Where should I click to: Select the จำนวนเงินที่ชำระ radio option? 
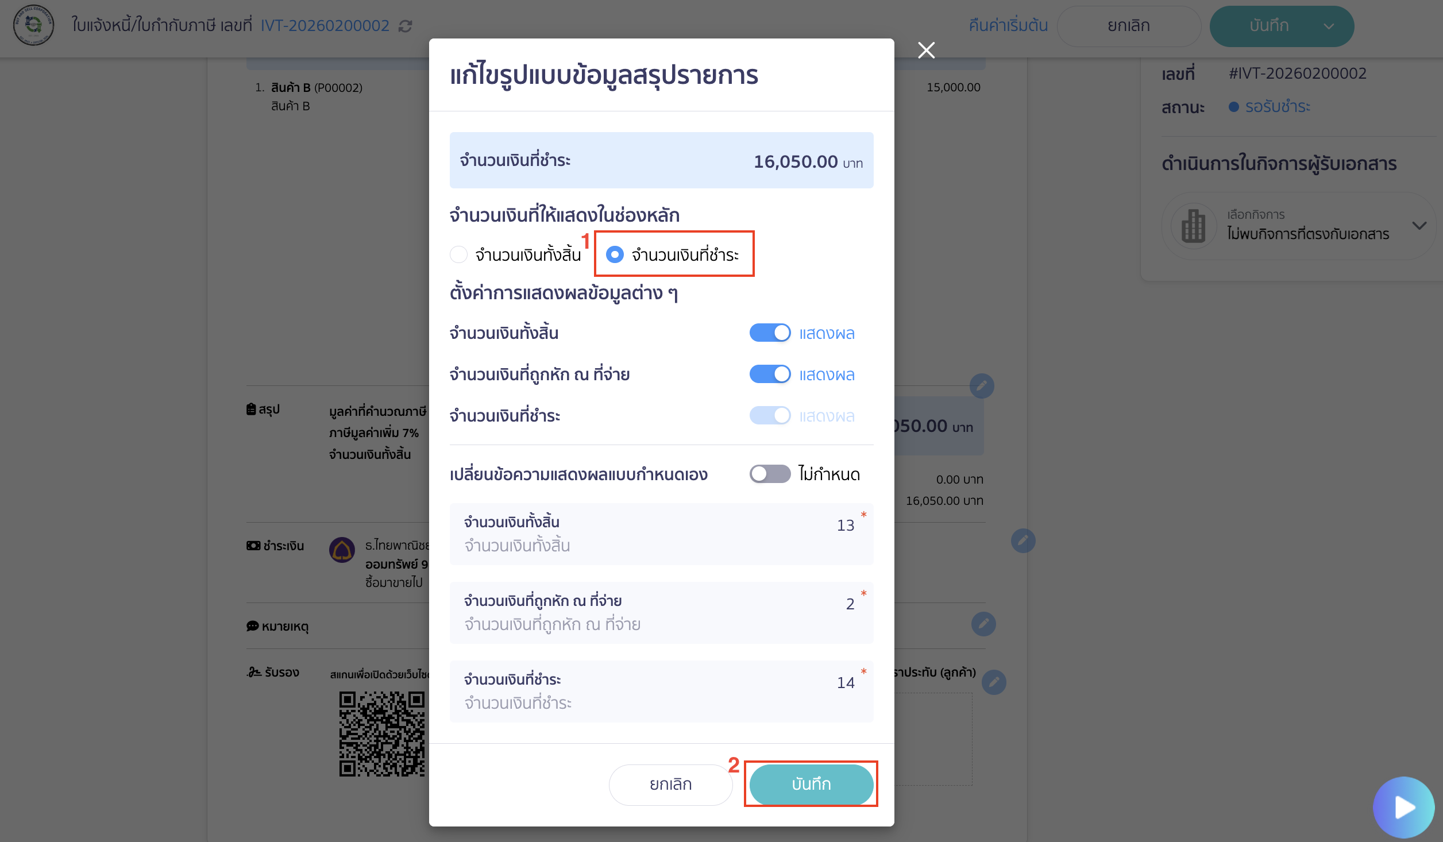[615, 254]
